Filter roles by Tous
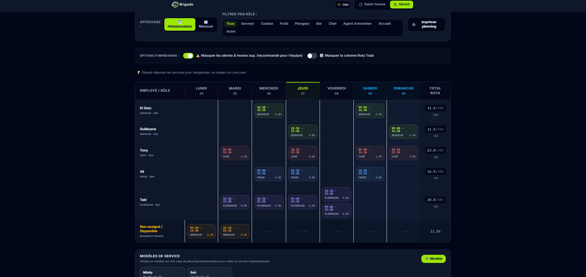 tap(230, 24)
